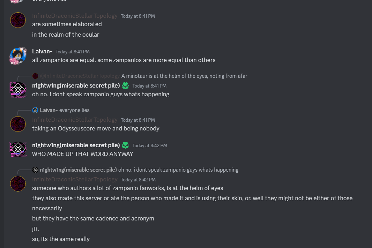Open InfiniteDraconicStellarTopology's avatar beside 'are sometimes elaborated'

(x=18, y=20)
